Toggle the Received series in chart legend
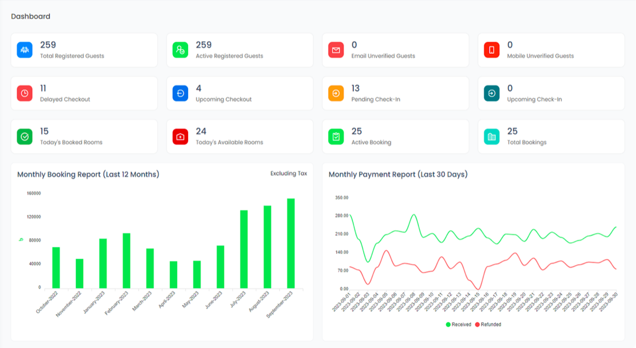The height and width of the screenshot is (348, 636). point(459,325)
